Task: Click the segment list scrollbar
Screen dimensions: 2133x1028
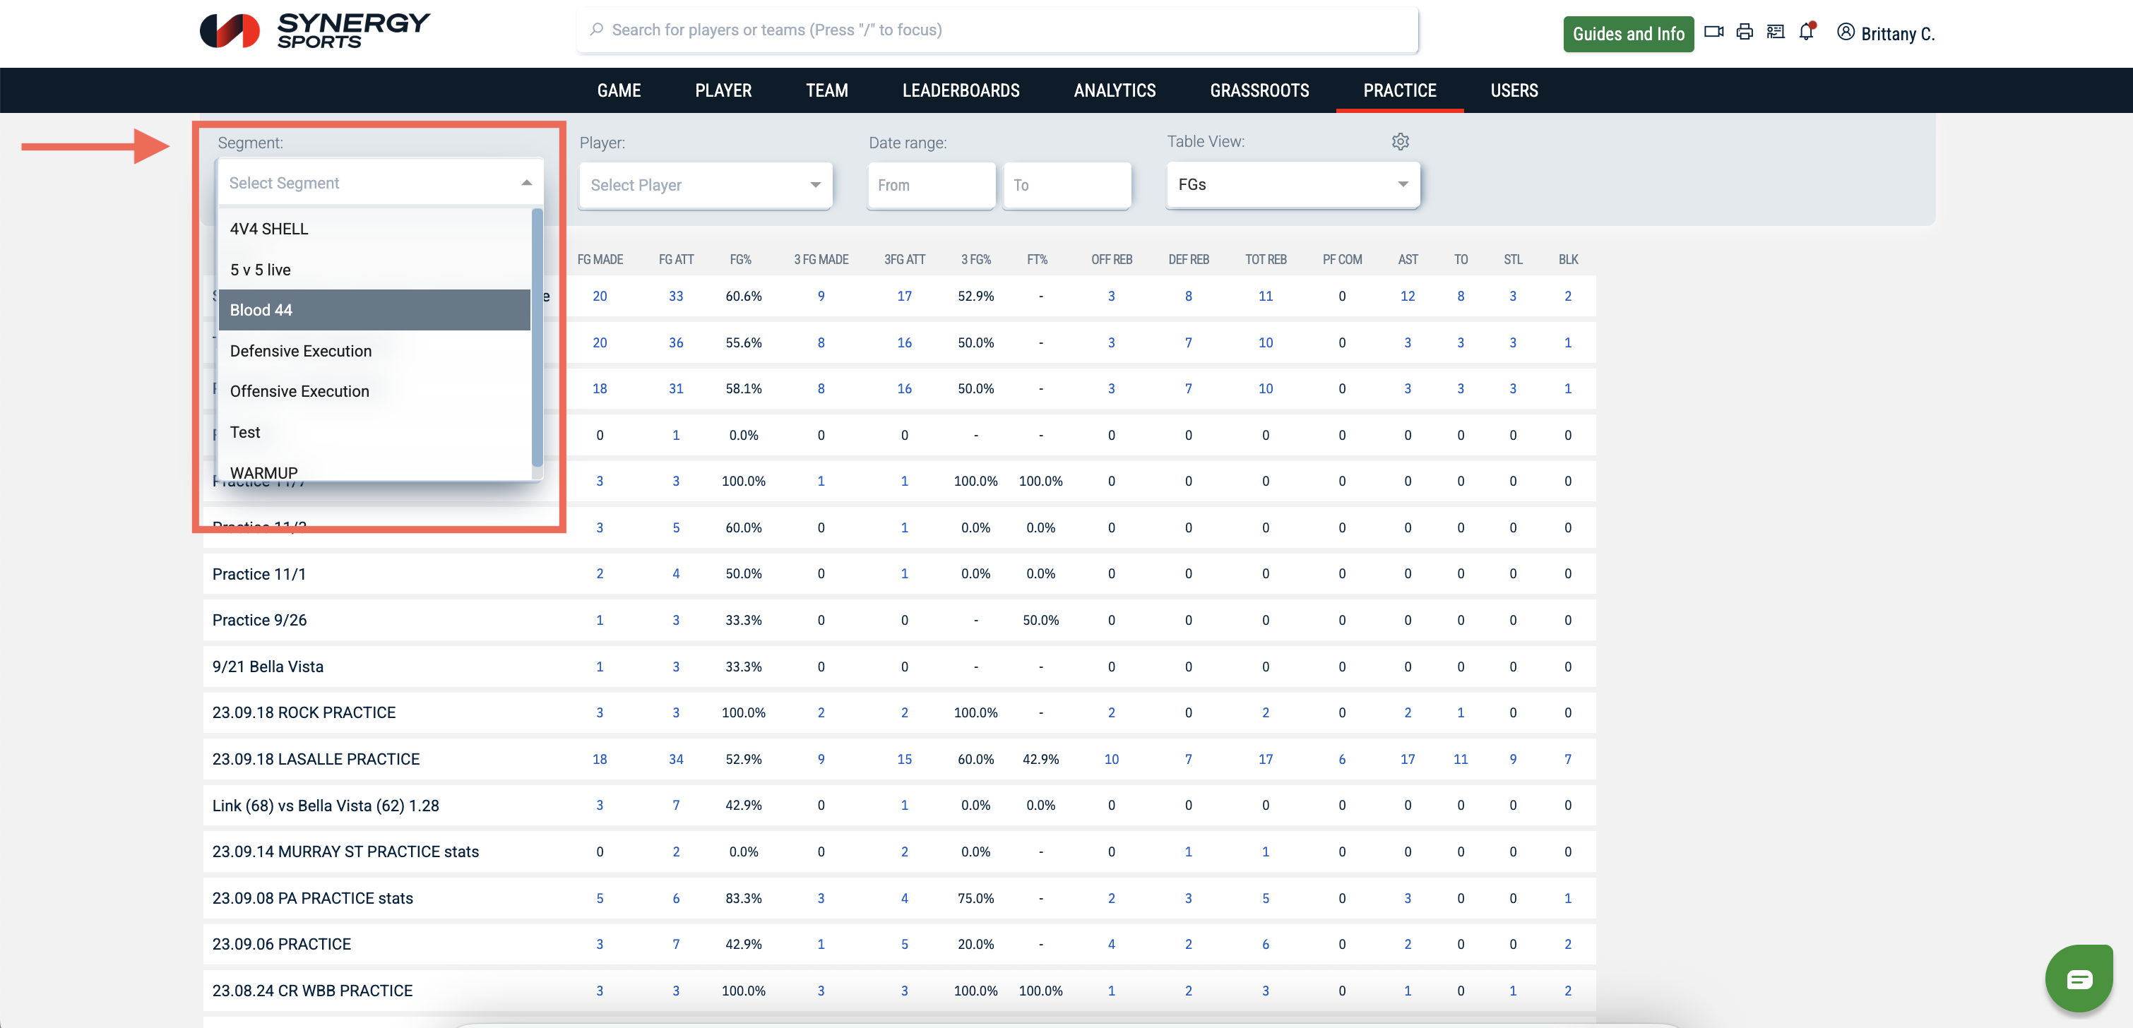Action: coord(537,337)
